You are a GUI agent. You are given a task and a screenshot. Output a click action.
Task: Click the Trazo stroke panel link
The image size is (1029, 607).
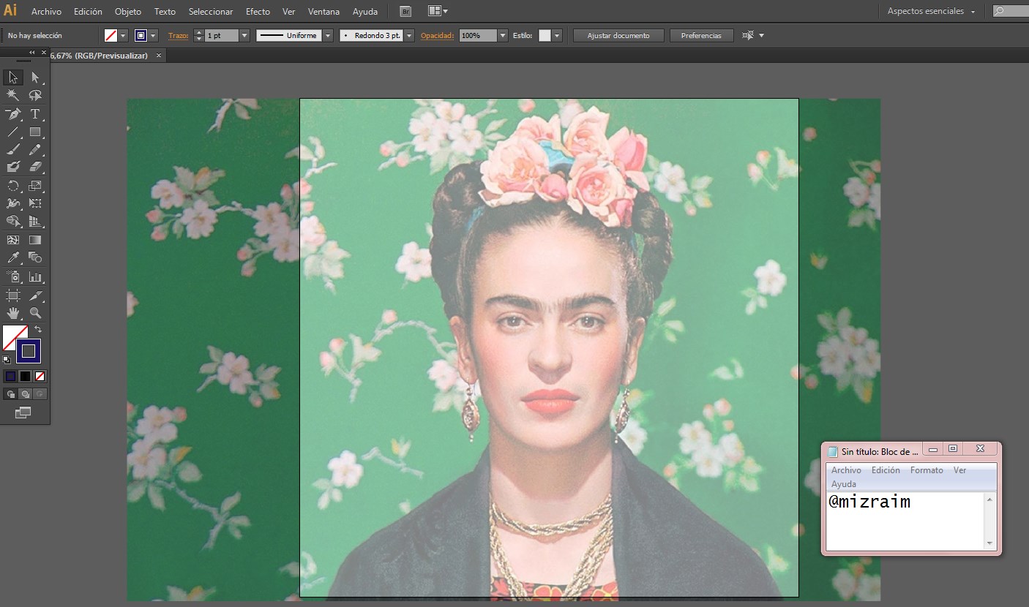click(178, 35)
